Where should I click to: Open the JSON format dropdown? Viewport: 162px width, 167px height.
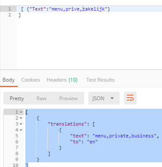tap(104, 98)
